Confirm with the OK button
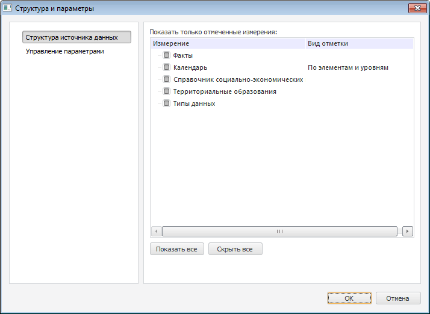Image resolution: width=430 pixels, height=314 pixels. tap(349, 298)
